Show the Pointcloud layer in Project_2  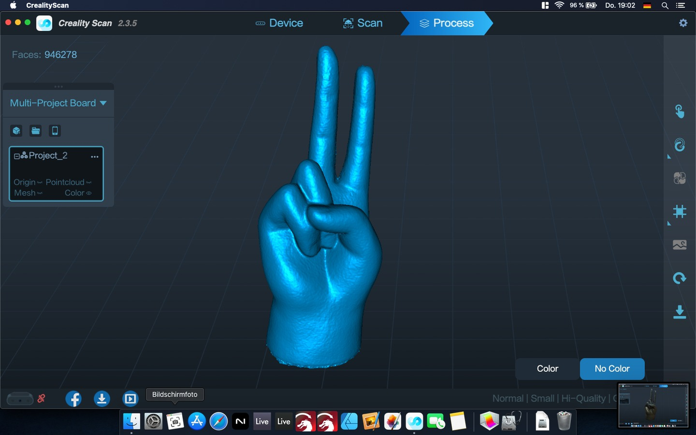point(89,183)
